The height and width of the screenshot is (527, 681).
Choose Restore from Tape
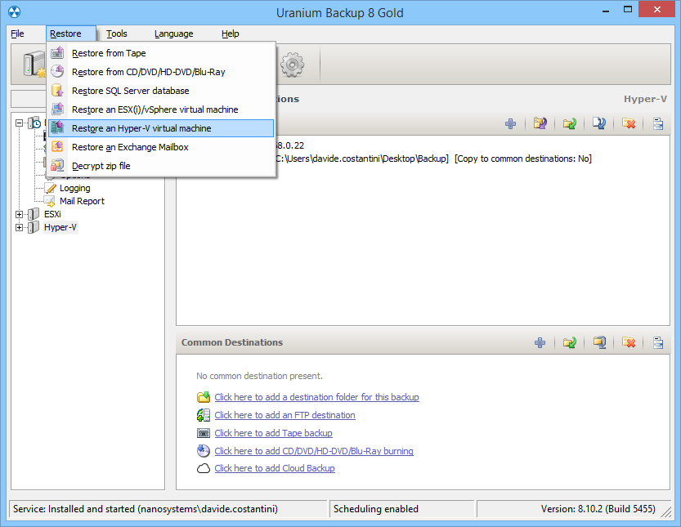tap(161, 53)
